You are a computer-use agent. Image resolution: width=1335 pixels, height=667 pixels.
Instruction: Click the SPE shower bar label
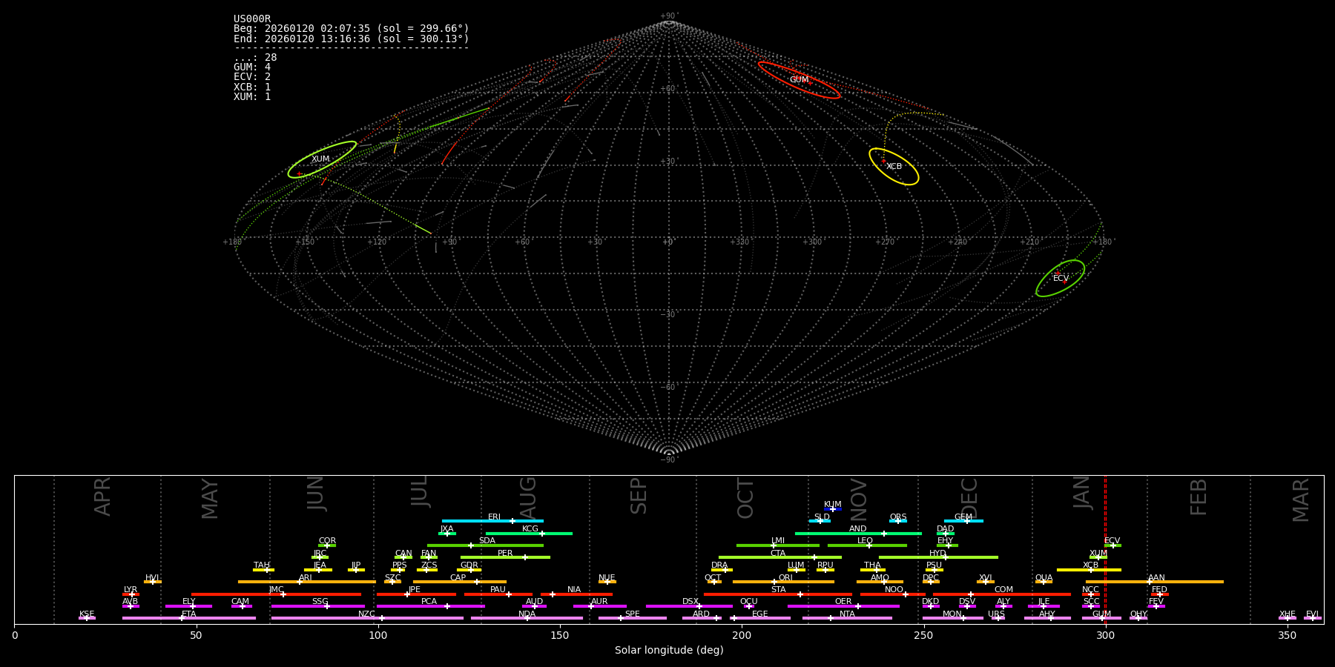point(633,614)
